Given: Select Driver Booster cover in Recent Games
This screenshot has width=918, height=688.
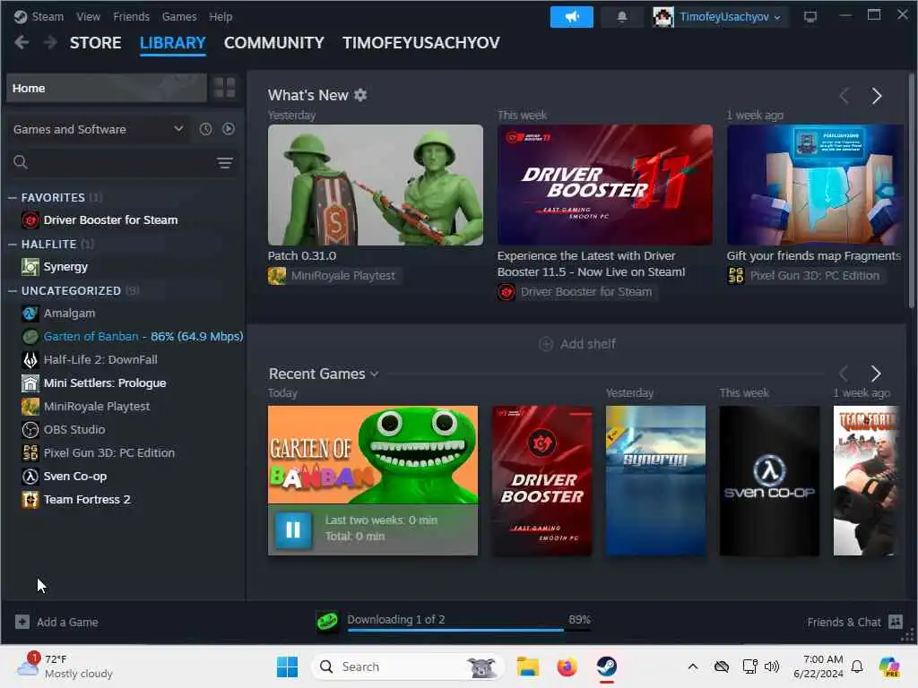Looking at the screenshot, I should click(x=542, y=480).
